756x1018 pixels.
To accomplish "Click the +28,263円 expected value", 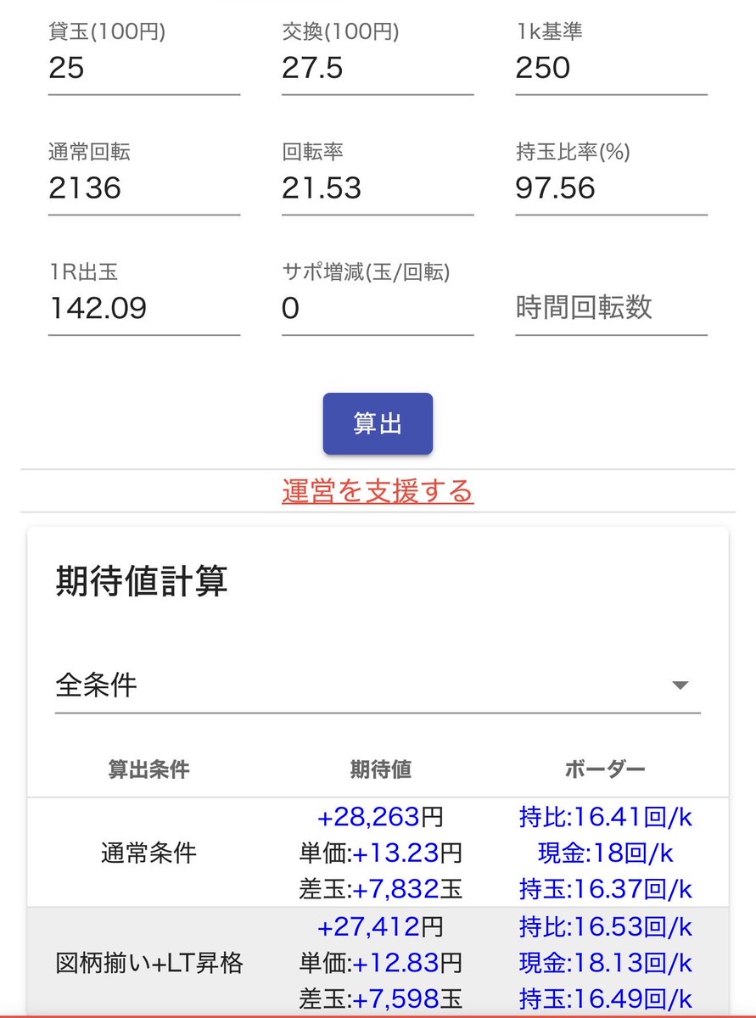I will tap(380, 818).
